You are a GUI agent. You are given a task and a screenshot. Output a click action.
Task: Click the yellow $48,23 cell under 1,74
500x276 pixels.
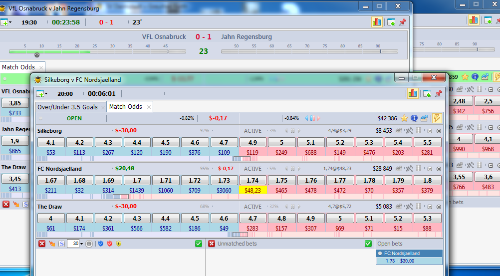click(252, 190)
